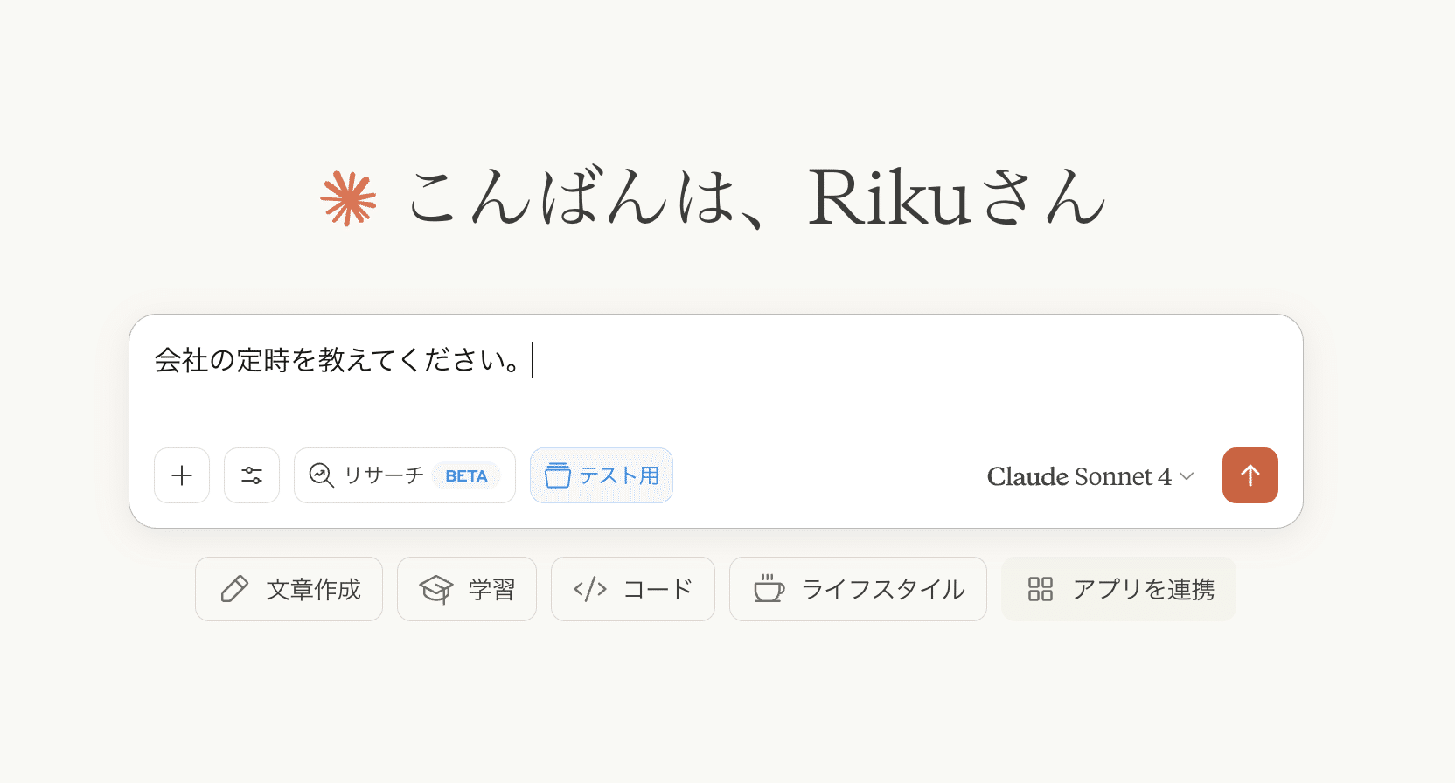This screenshot has width=1455, height=783.
Task: Open the tools settings sliders icon
Action: tap(252, 475)
